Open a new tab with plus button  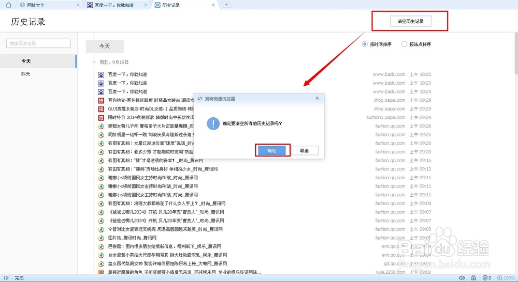(x=226, y=5)
